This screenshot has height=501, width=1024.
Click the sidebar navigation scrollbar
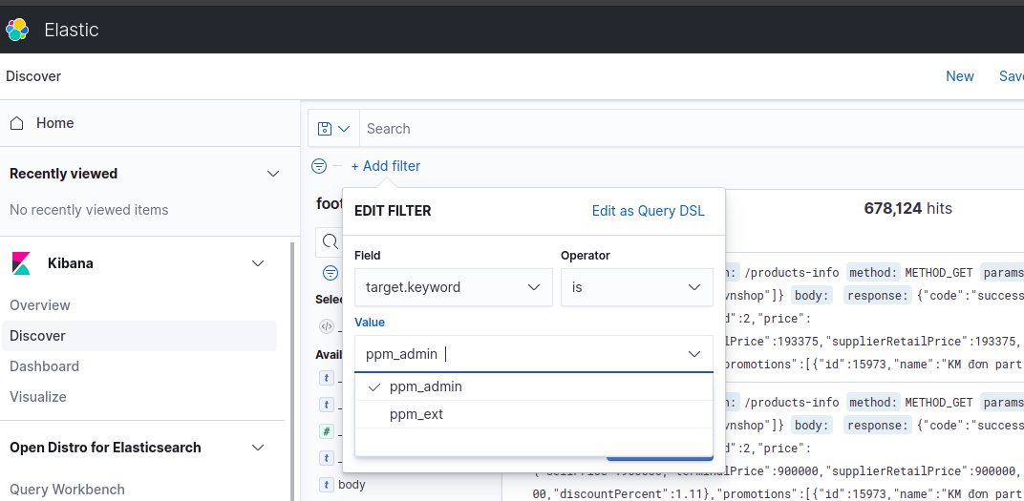click(x=292, y=372)
